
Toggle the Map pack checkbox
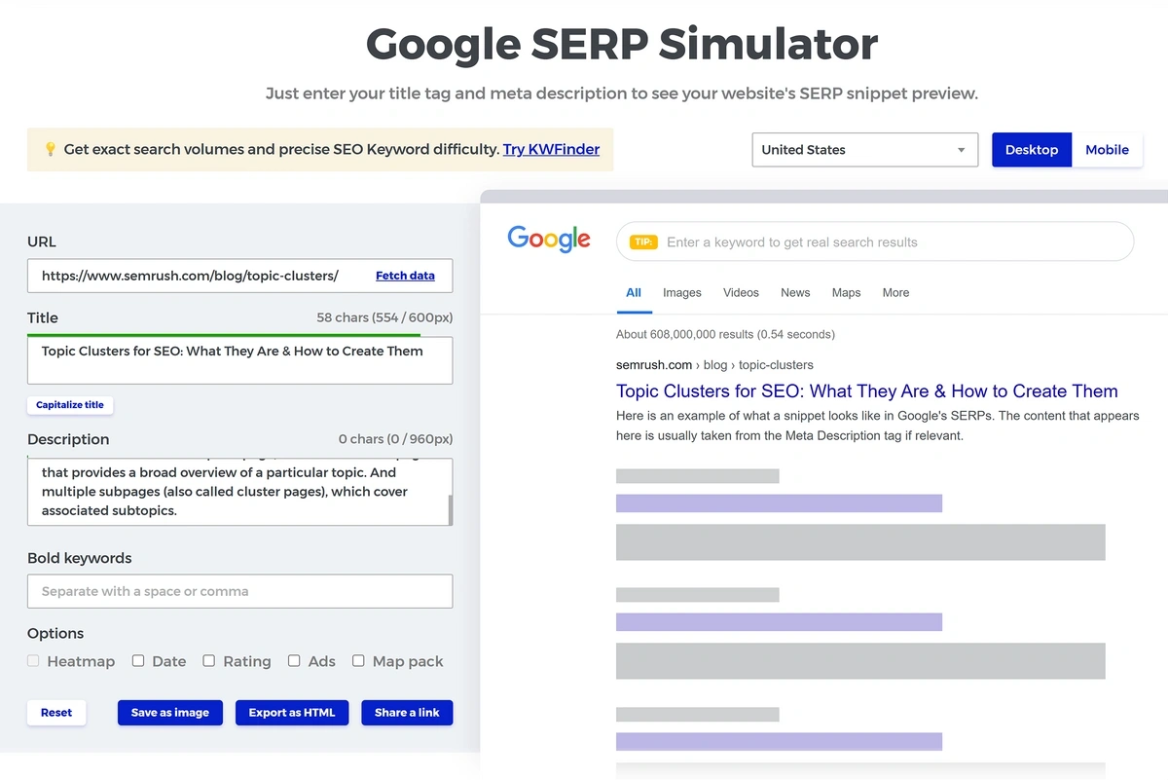[x=358, y=660]
